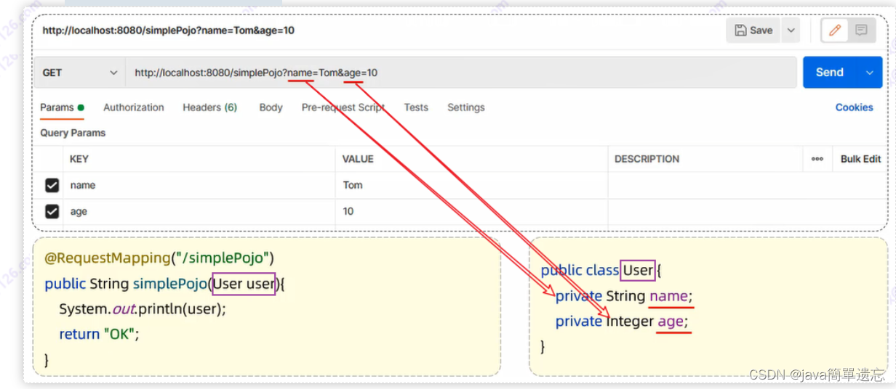Open the Pre-request Script tab
This screenshot has height=389, width=896.
pyautogui.click(x=343, y=107)
